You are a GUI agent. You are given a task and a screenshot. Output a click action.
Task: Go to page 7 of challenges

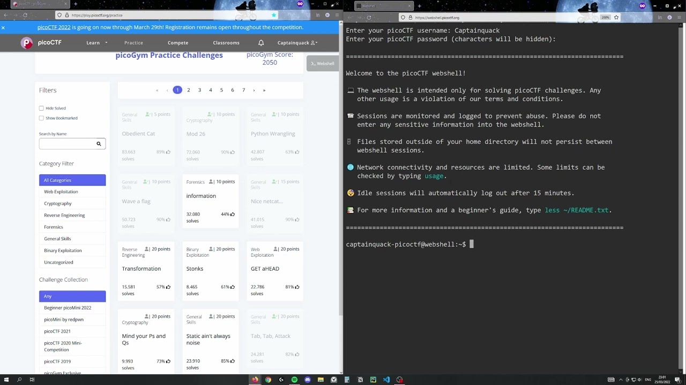(243, 90)
